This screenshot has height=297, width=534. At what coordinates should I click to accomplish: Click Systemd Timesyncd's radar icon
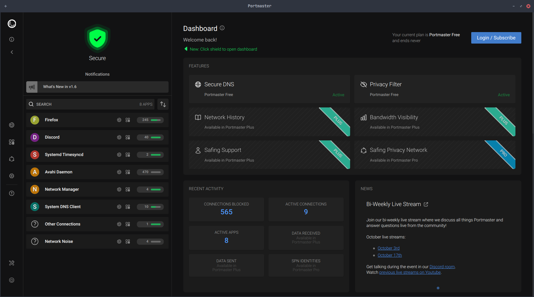click(x=119, y=155)
